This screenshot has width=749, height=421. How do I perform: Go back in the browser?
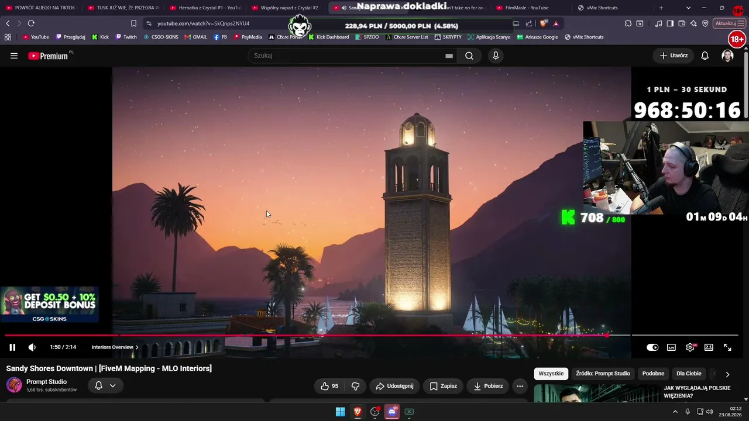[8, 23]
